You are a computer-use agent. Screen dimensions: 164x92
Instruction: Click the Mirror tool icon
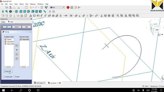(38, 16)
